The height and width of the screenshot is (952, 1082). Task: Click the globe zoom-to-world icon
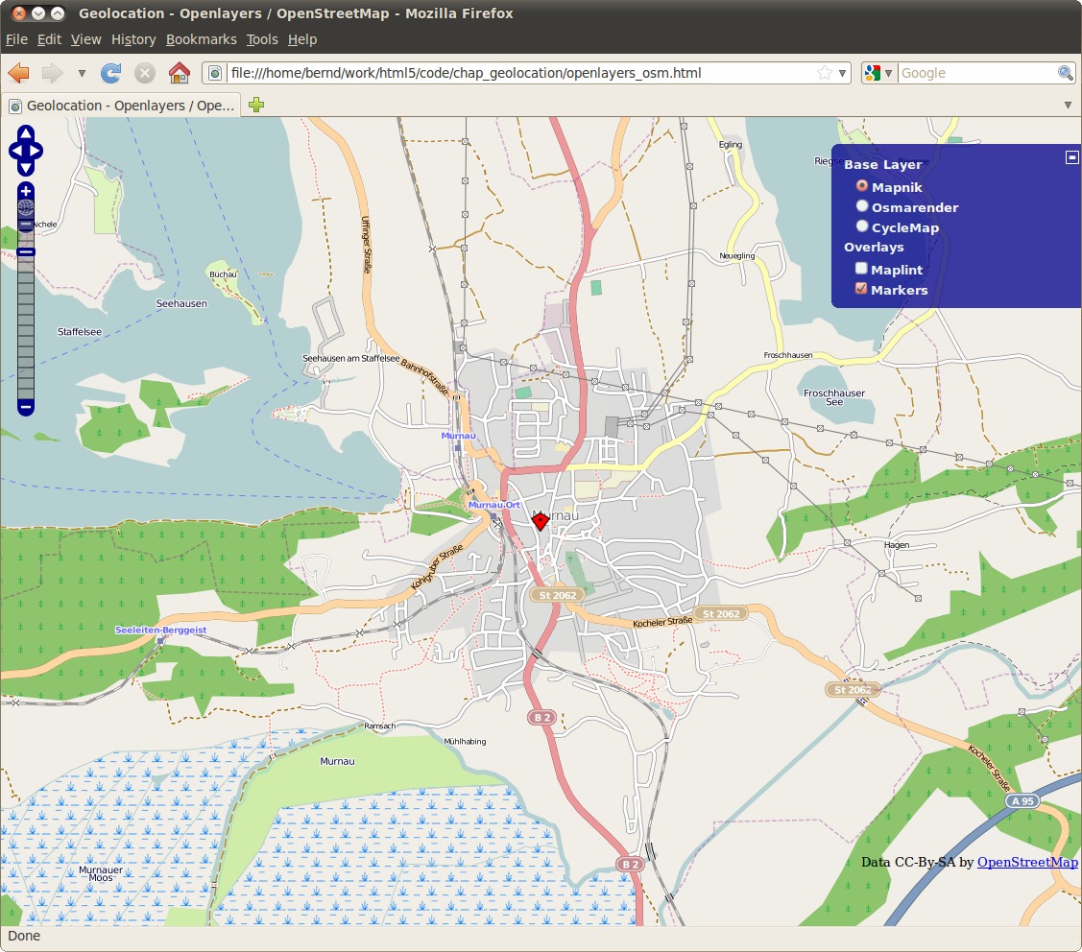[26, 206]
